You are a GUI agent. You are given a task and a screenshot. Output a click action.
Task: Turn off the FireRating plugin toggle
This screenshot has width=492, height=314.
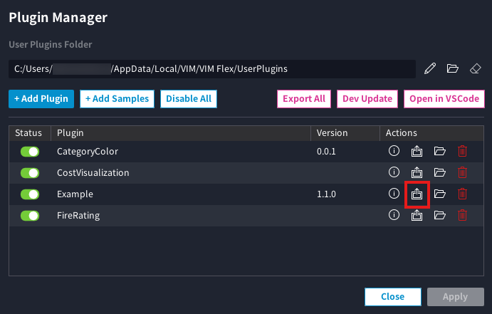coord(29,216)
